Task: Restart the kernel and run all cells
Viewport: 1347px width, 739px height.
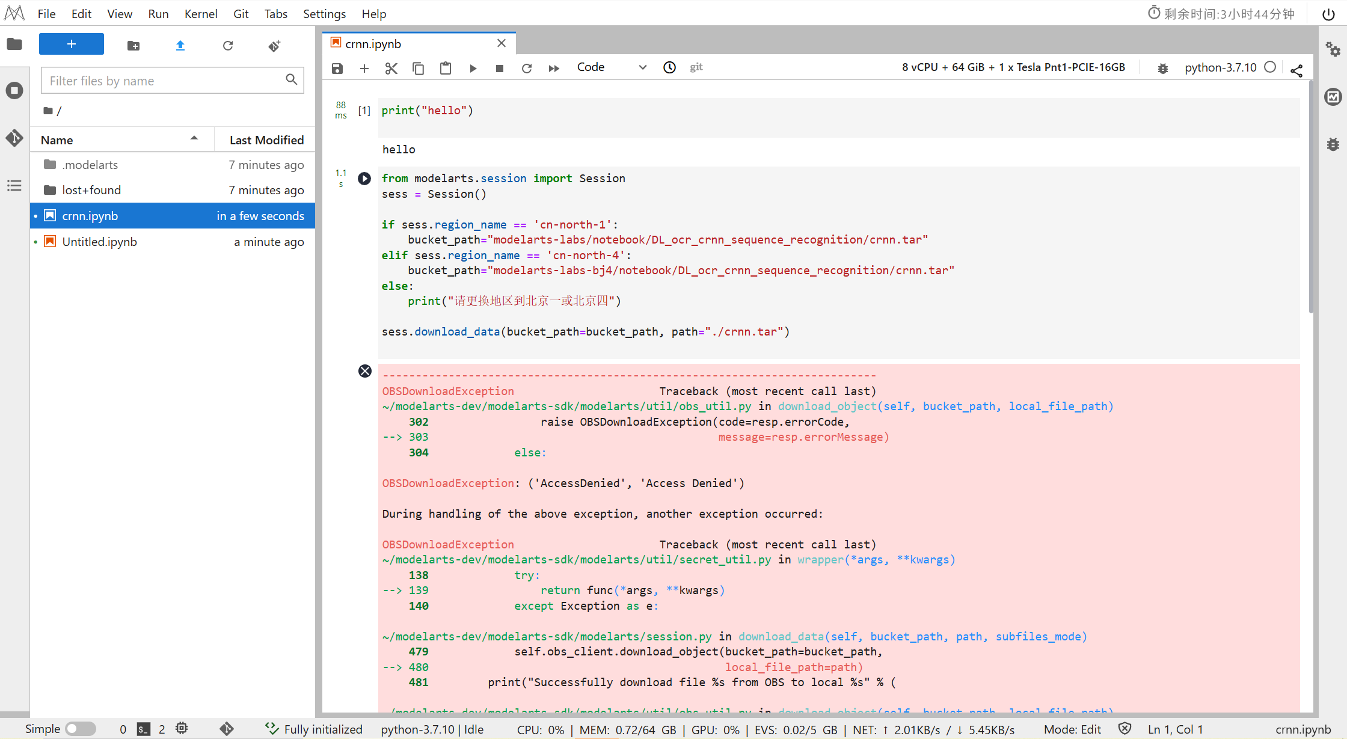Action: (554, 69)
